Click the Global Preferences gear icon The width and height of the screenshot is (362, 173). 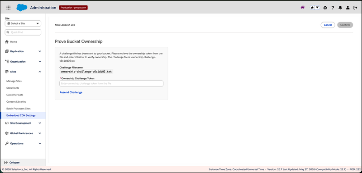click(7, 133)
